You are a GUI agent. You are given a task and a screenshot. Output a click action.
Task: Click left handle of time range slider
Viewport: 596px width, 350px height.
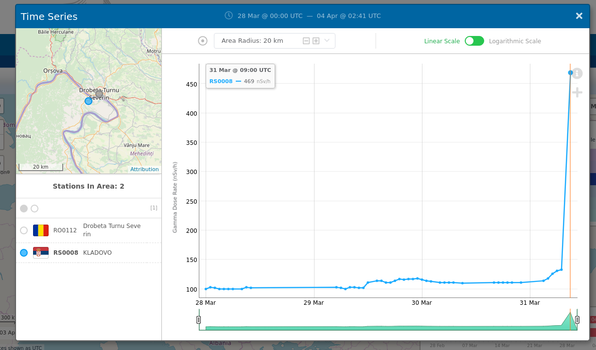coord(198,320)
